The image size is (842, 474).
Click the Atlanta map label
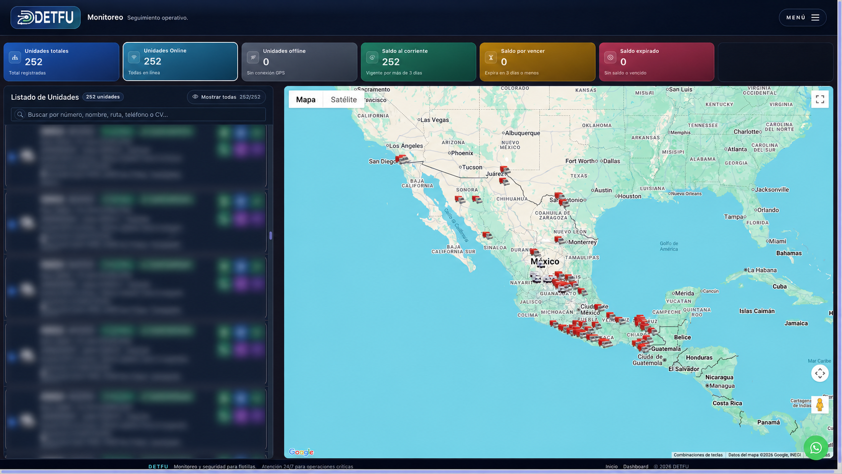[x=737, y=149]
